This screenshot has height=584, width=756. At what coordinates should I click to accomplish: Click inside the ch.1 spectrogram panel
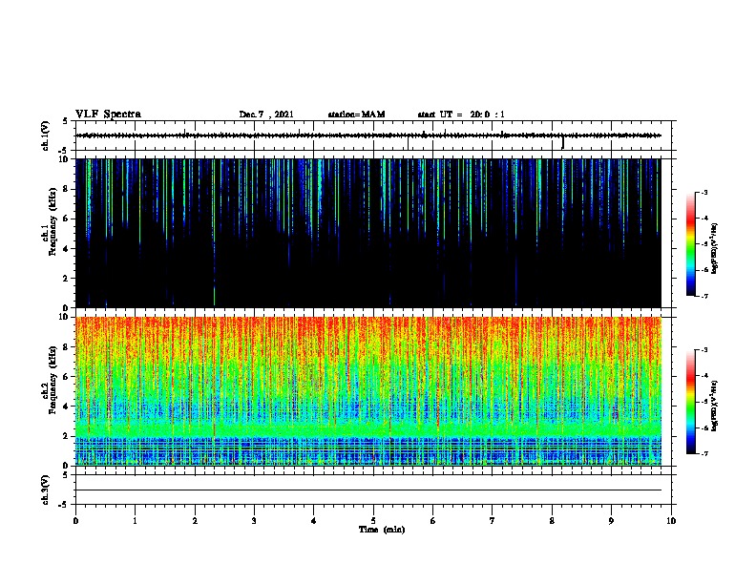coord(368,233)
